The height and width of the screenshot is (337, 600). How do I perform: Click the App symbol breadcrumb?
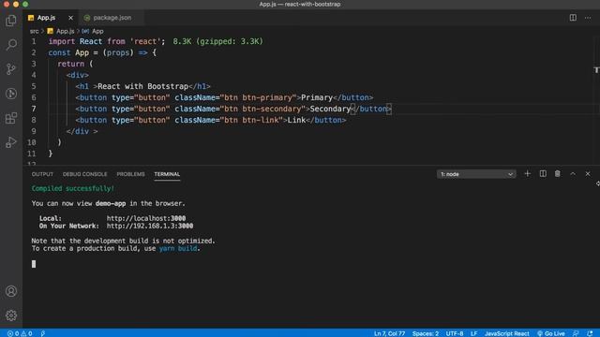coord(94,31)
